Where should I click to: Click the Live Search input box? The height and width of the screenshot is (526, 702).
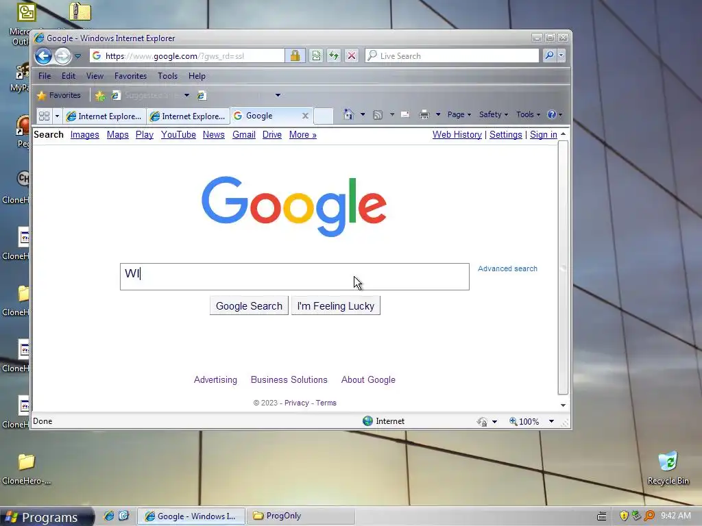[x=452, y=56]
